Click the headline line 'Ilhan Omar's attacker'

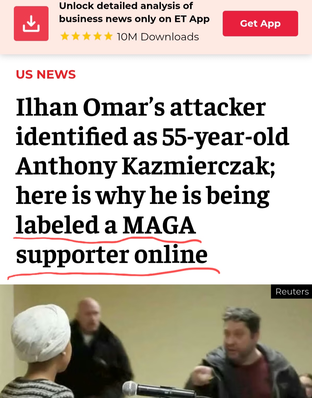point(141,108)
